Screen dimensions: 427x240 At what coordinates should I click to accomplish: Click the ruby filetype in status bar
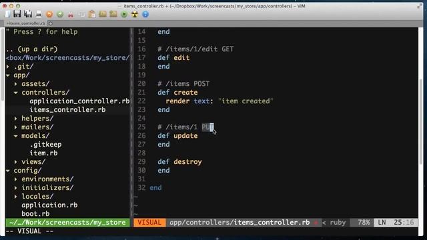[x=338, y=223]
